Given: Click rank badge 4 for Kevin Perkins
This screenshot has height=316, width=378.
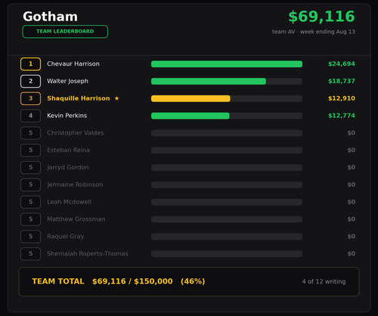Looking at the screenshot, I should [x=30, y=116].
